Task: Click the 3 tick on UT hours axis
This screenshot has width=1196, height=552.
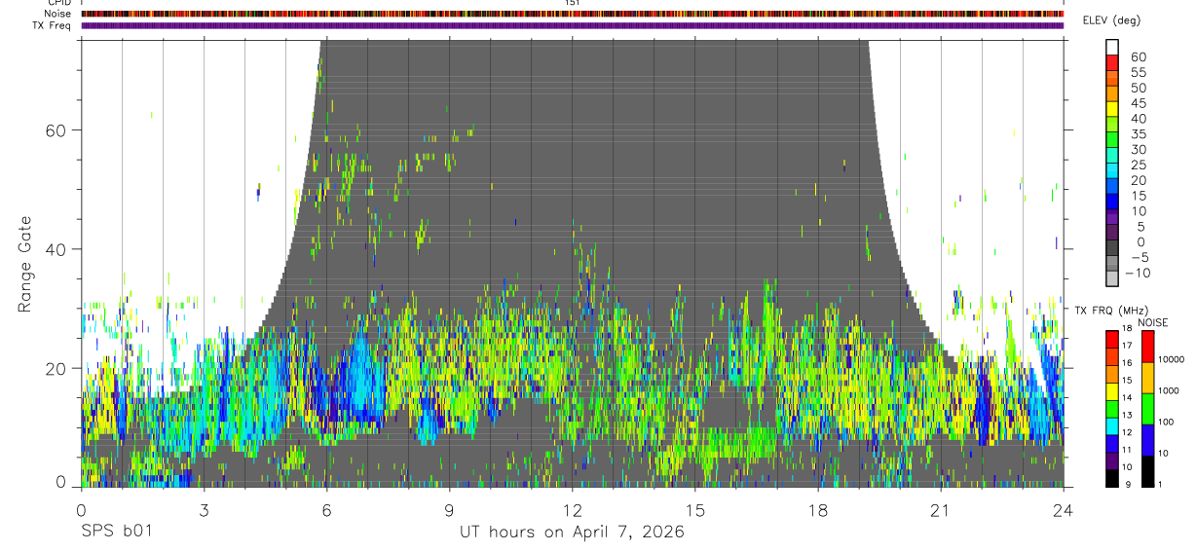Action: tap(205, 509)
